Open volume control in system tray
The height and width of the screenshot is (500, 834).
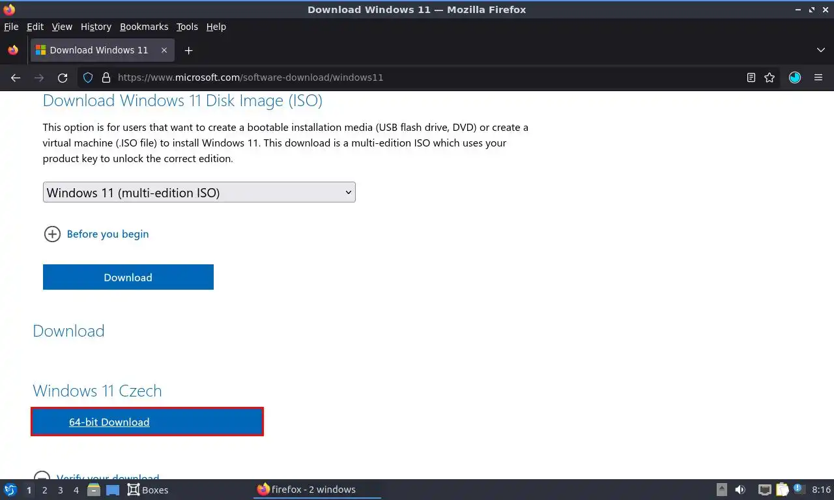740,490
